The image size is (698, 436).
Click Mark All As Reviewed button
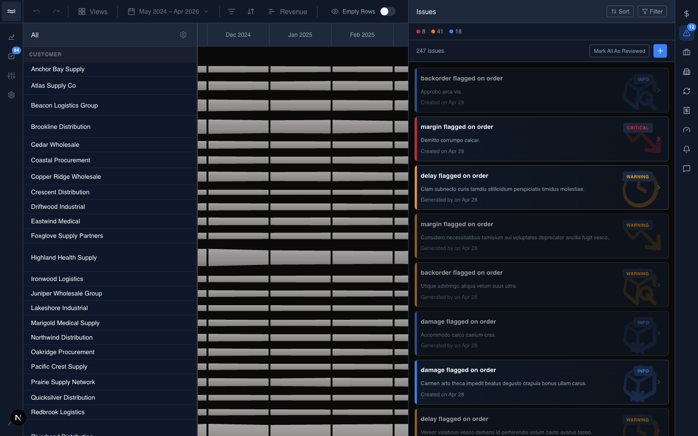click(619, 51)
